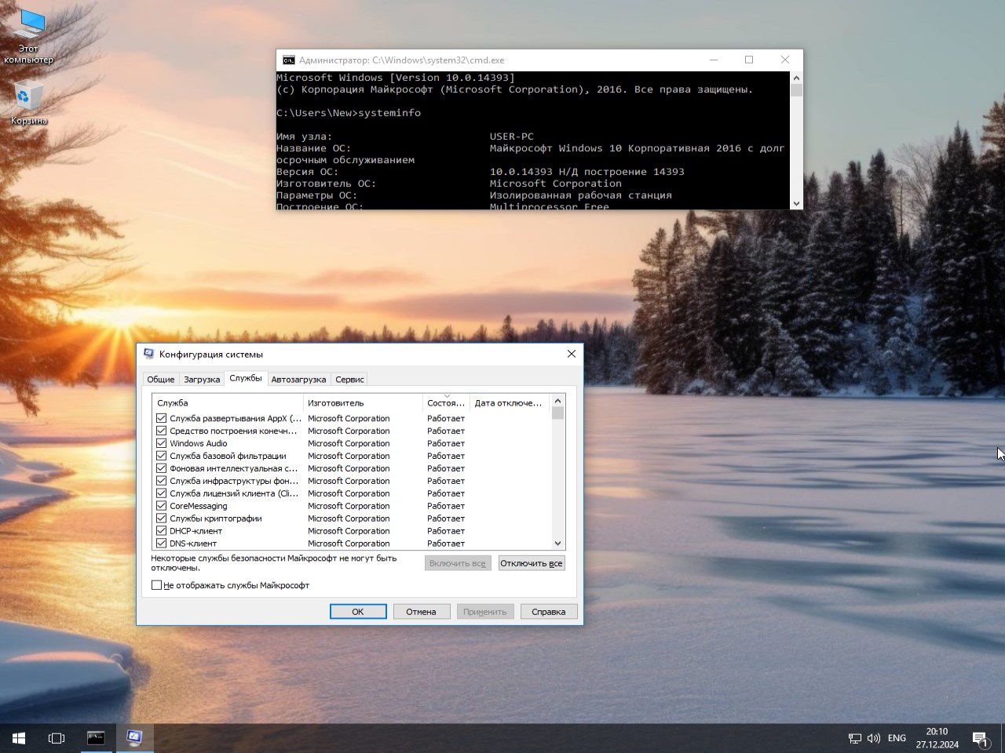Click the USER-PC host name in cmd

tap(512, 136)
